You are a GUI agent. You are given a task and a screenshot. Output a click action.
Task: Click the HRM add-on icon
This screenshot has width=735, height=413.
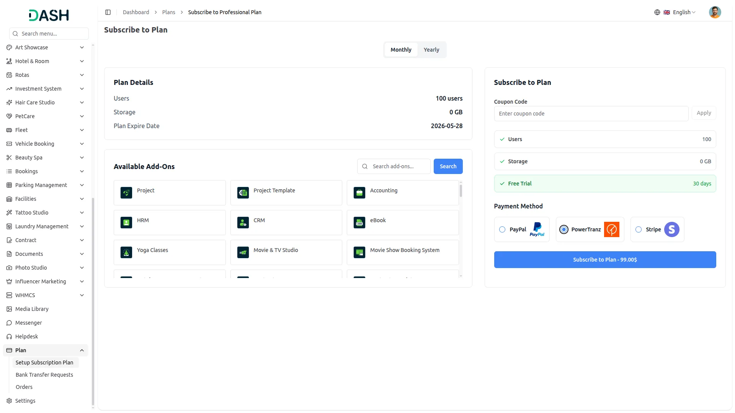(126, 223)
